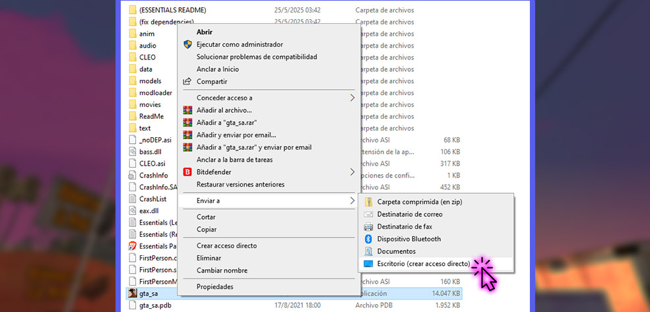650x312 pixels.
Task: Click the Bluetooth icon in the submenu
Action: coord(368,239)
